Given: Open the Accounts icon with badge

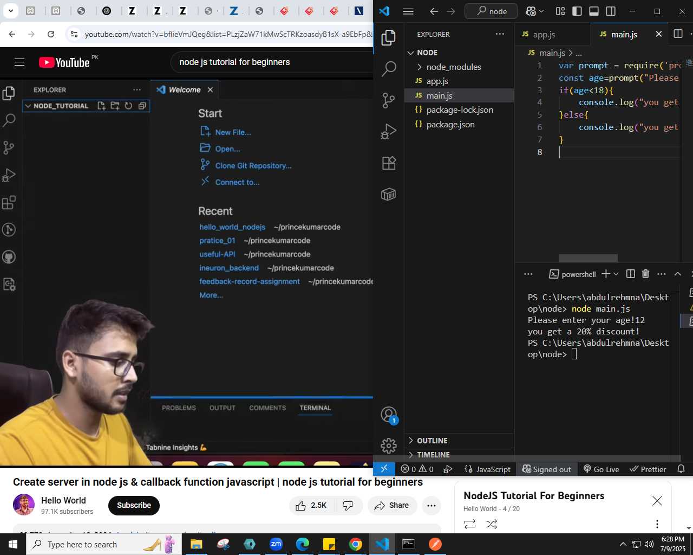Looking at the screenshot, I should click(389, 415).
